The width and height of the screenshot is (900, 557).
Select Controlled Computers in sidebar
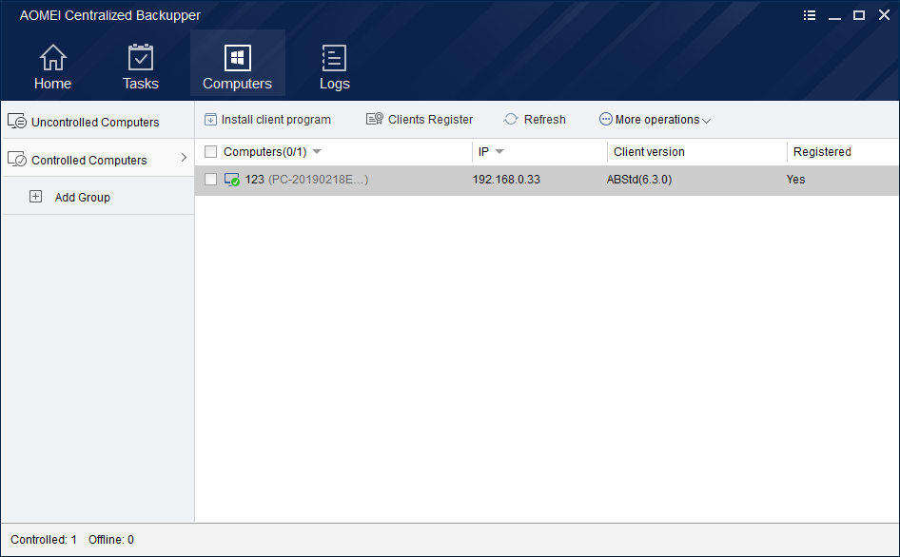pos(98,159)
